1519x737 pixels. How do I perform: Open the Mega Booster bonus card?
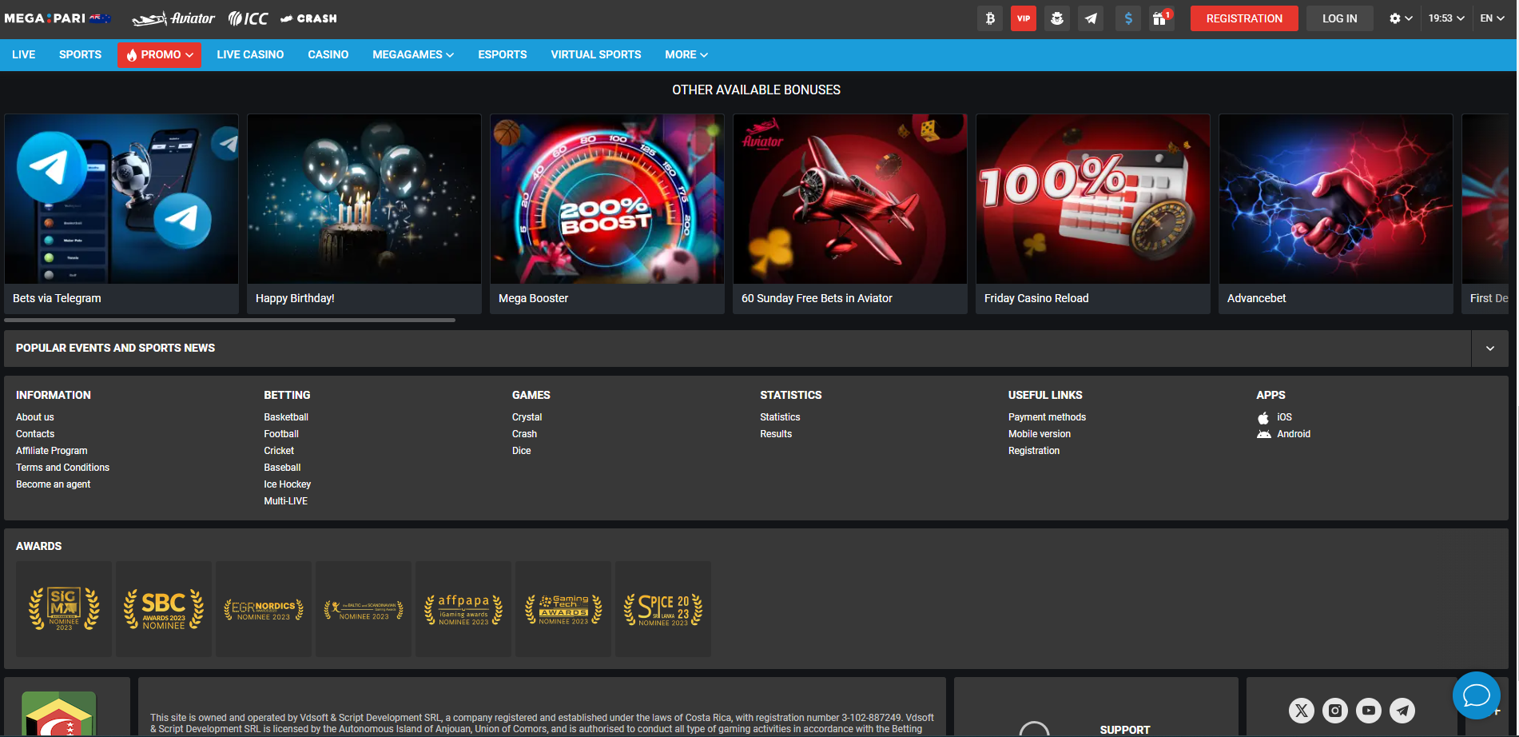tap(606, 213)
